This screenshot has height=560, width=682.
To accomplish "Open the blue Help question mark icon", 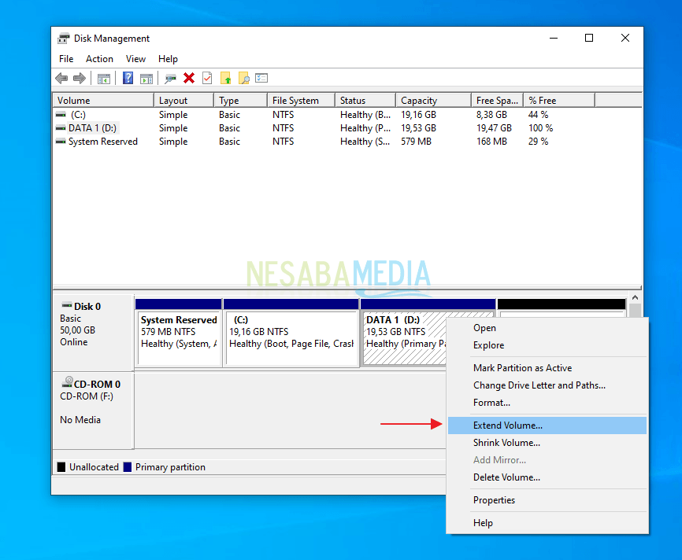I will click(128, 78).
